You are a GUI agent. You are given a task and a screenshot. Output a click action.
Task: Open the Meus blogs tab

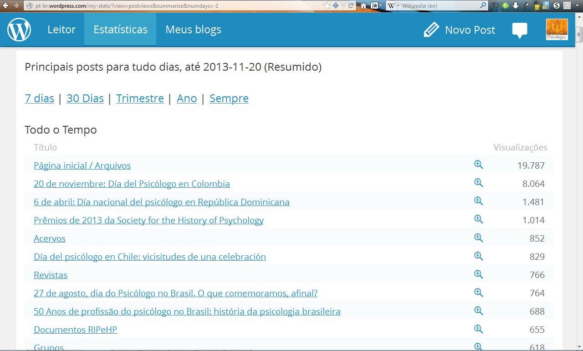pos(193,30)
